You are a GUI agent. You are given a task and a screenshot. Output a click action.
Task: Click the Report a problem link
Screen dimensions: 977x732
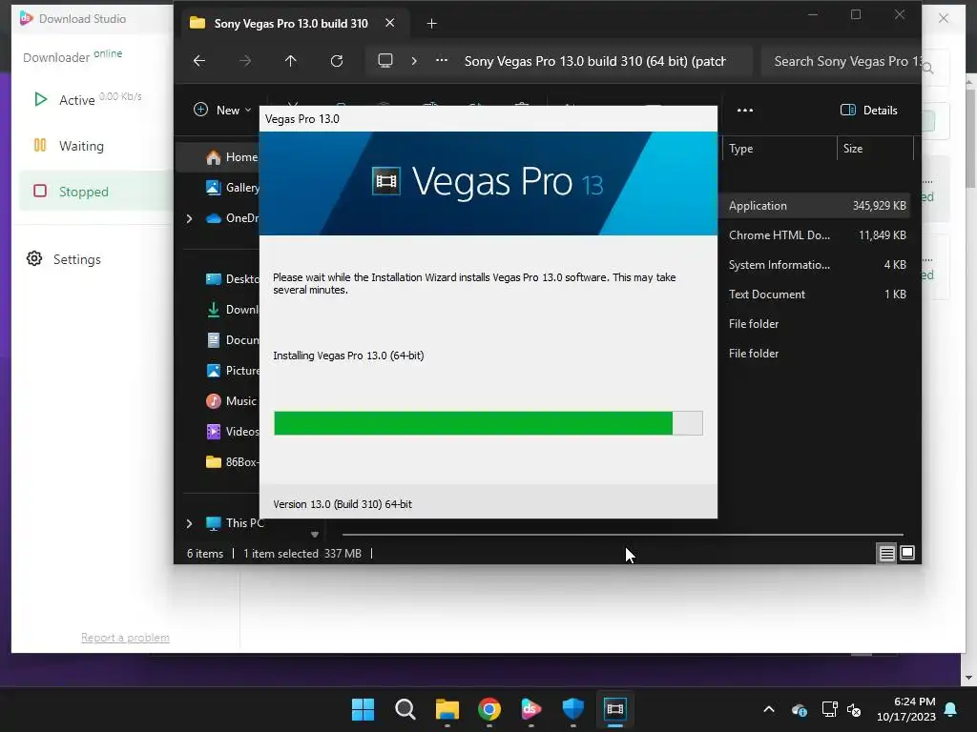point(125,638)
